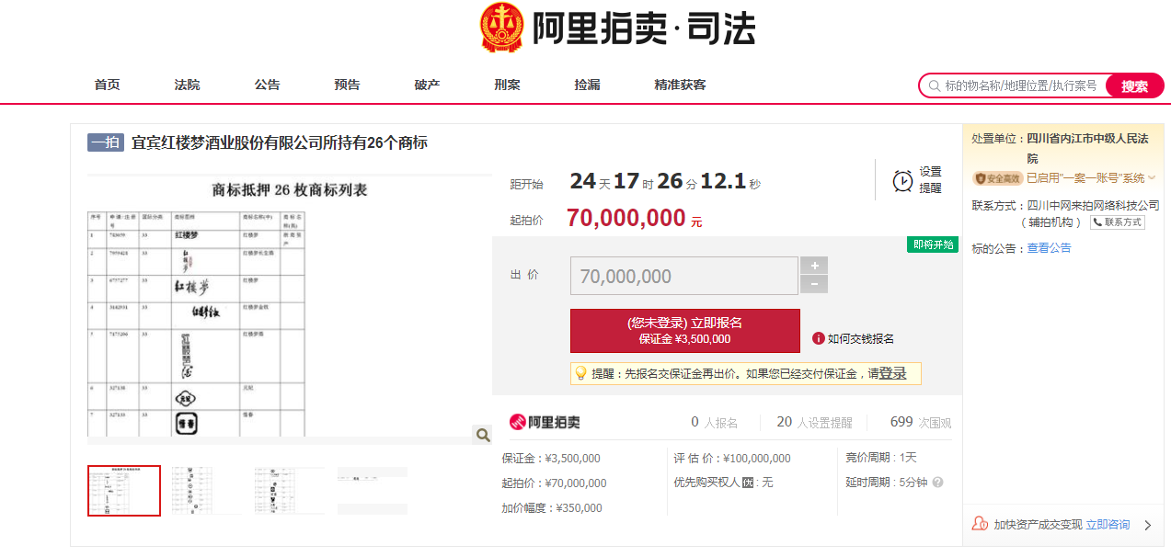
Task: Click the 20 人设置提醒 count
Action: click(815, 422)
